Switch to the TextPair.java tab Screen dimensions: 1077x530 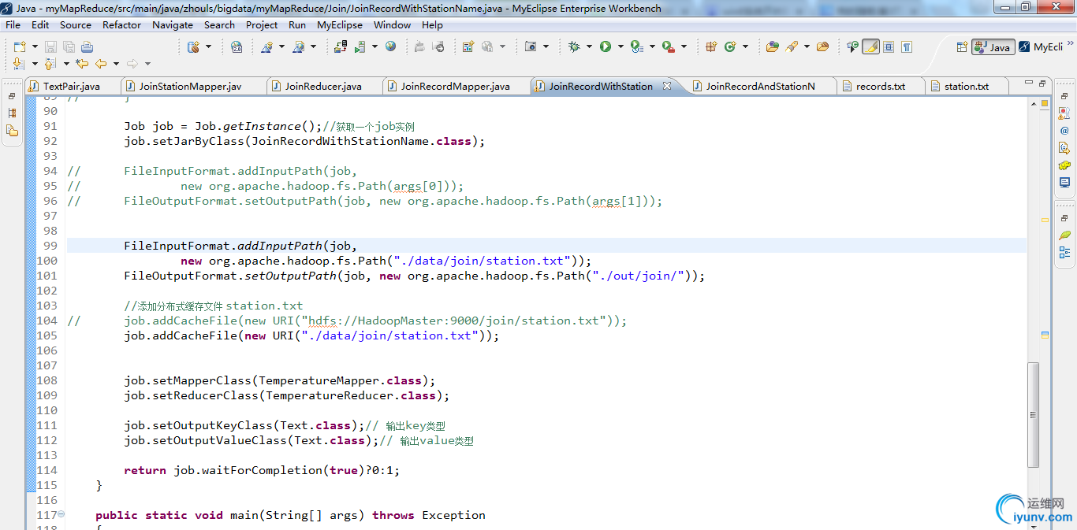(72, 86)
